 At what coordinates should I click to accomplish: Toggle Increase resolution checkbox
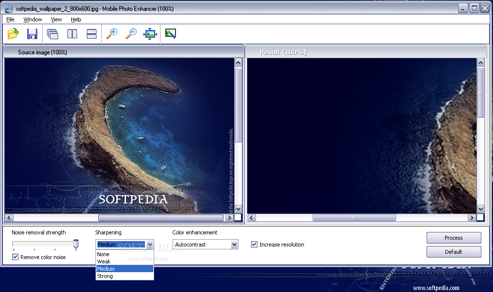[x=254, y=244]
